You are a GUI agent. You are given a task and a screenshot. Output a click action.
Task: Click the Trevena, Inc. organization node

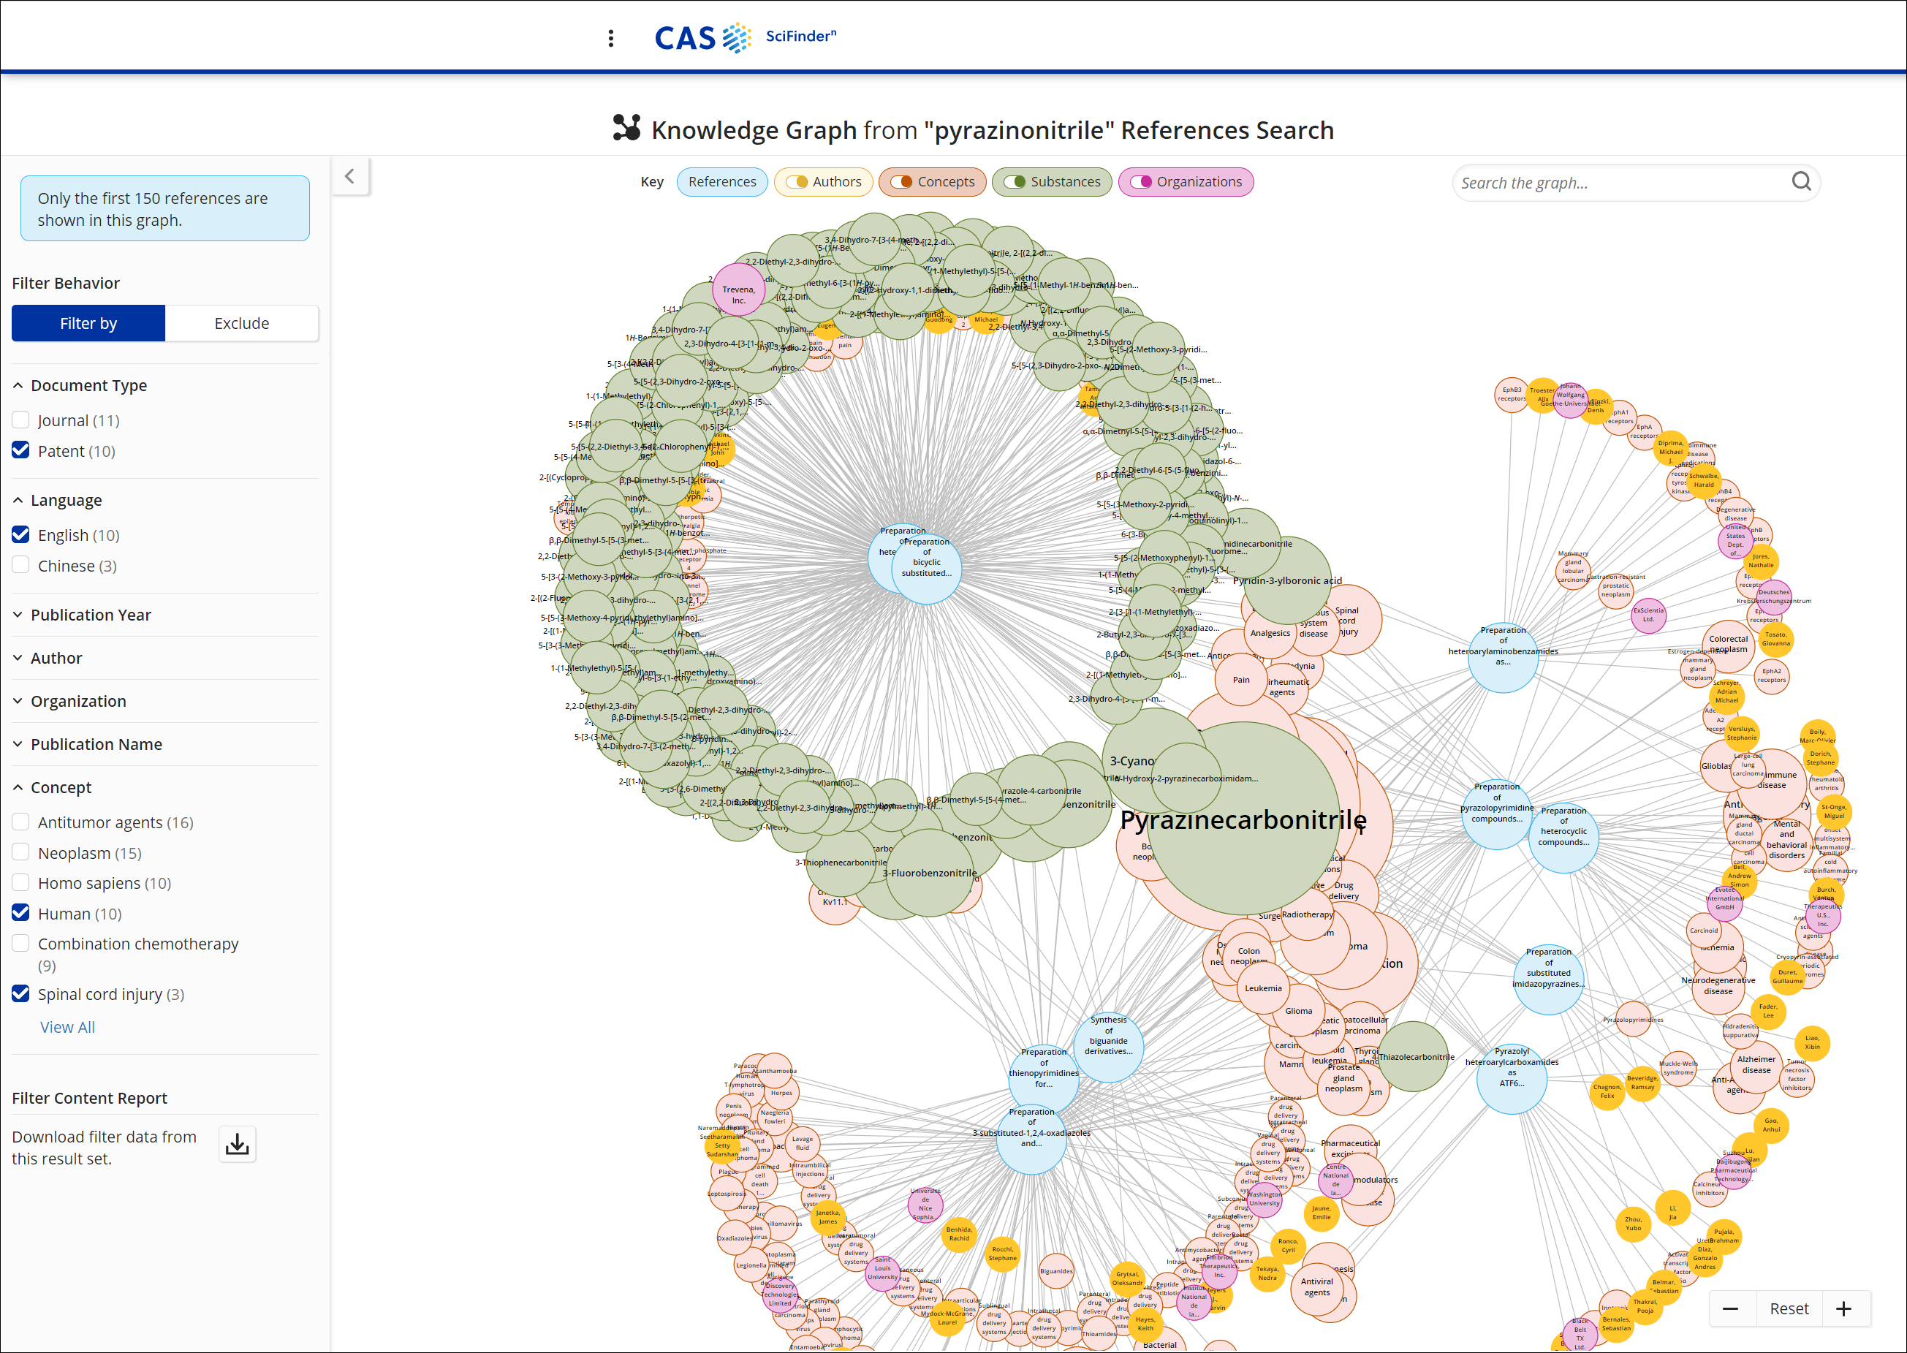click(x=738, y=292)
